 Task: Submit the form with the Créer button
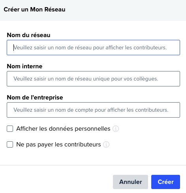[x=165, y=182]
